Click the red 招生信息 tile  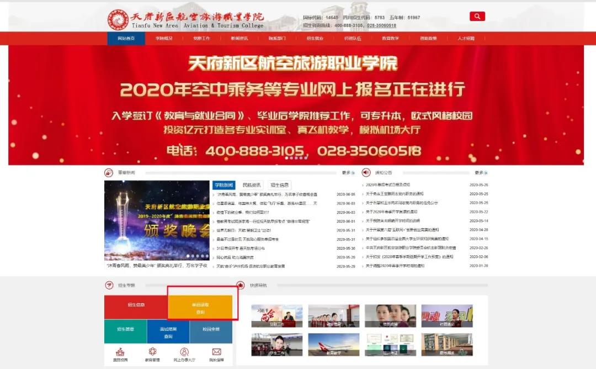click(x=136, y=305)
